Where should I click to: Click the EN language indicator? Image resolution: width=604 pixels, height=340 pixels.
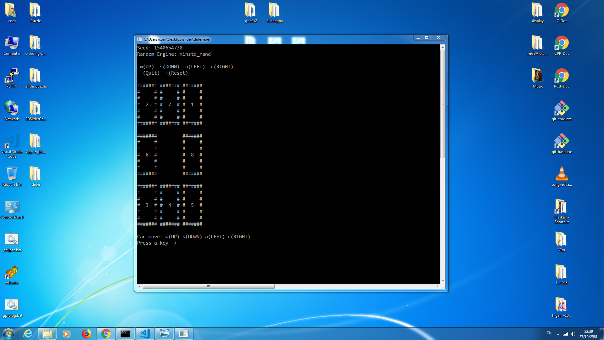549,333
